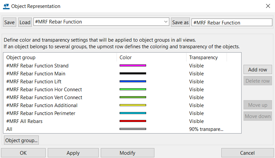Open the Object group... dialog button
This screenshot has width=275, height=158.
tap(21, 140)
